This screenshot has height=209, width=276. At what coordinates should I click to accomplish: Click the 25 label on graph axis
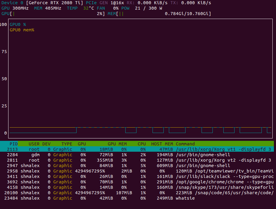[x=4, y=106]
